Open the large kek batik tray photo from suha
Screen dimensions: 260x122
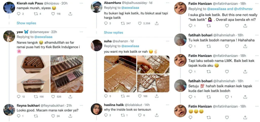[x=120, y=74]
